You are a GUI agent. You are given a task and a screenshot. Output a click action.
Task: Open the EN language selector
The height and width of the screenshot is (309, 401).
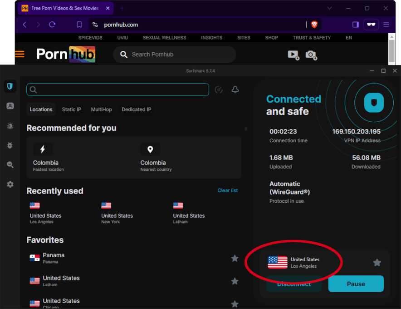click(x=348, y=38)
